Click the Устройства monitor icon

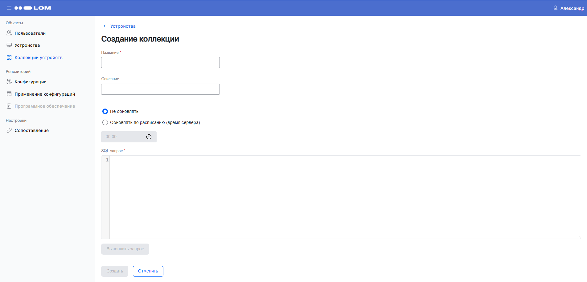coord(9,45)
